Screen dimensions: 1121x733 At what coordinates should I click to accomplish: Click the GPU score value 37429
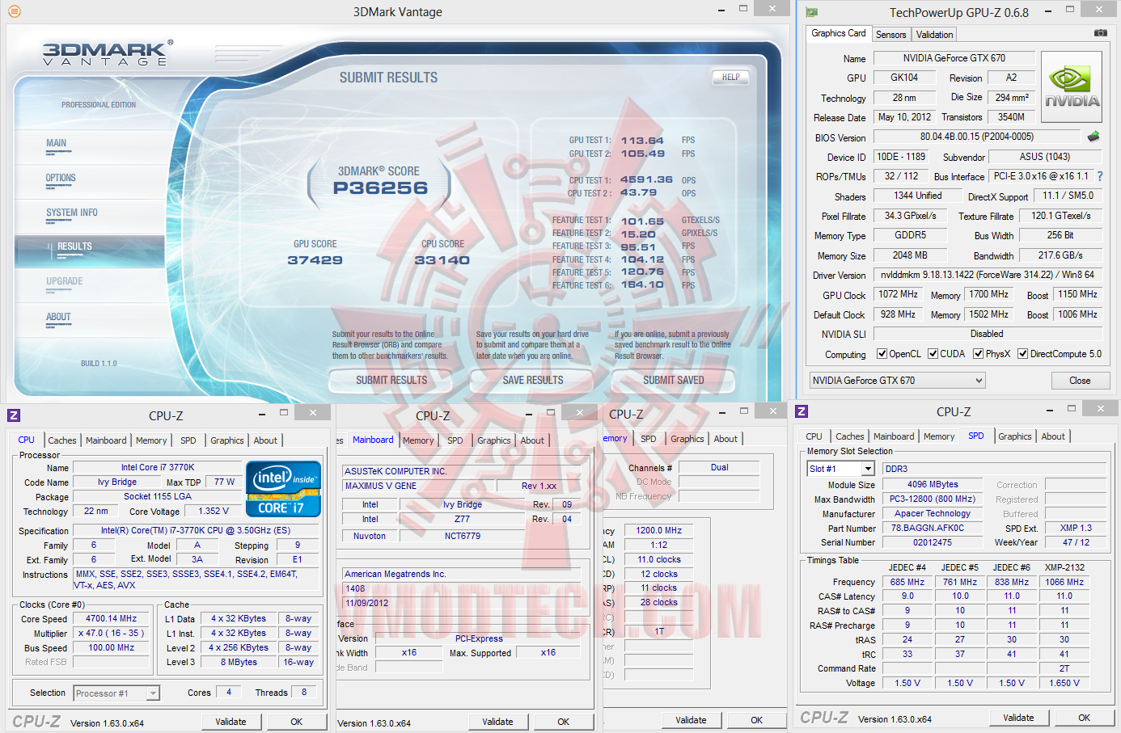[x=315, y=260]
